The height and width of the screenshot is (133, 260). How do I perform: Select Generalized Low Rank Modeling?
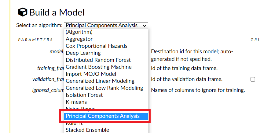104,88
